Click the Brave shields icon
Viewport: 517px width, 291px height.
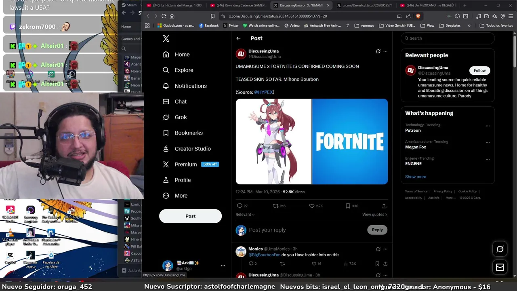tap(418, 16)
